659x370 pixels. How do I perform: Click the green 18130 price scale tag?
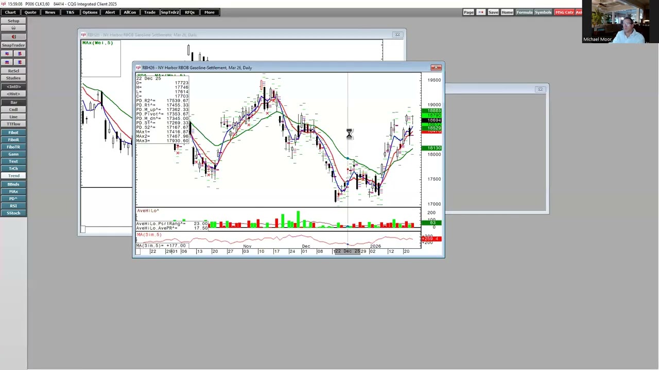(431, 148)
